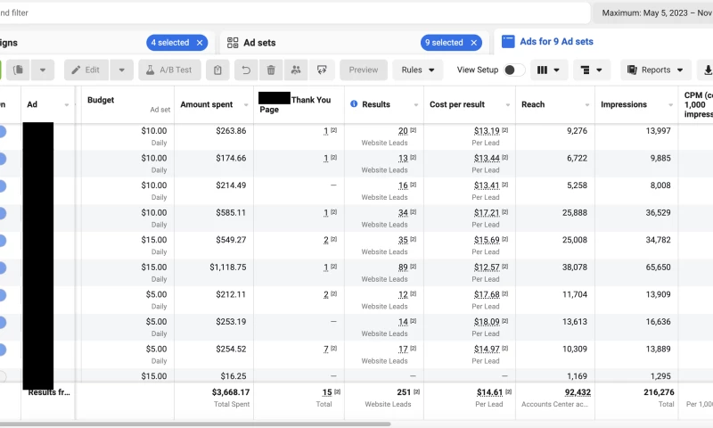Click the 38,078 reach cell
The image size is (713, 428).
(575, 267)
